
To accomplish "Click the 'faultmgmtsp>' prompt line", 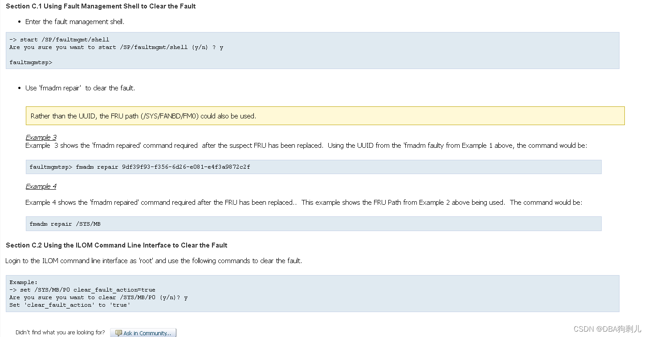I will 31,62.
